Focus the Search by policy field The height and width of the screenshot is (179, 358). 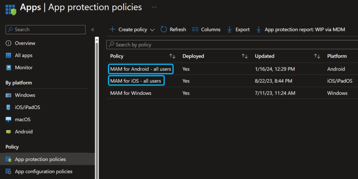[232, 44]
